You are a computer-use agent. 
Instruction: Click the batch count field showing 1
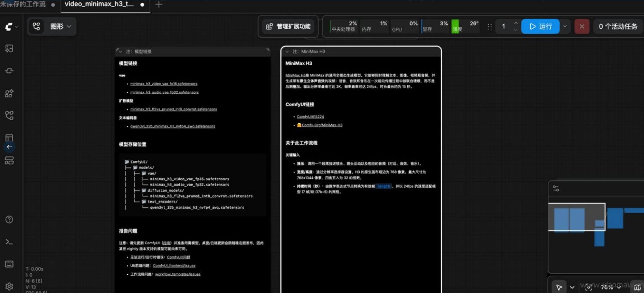pos(504,26)
